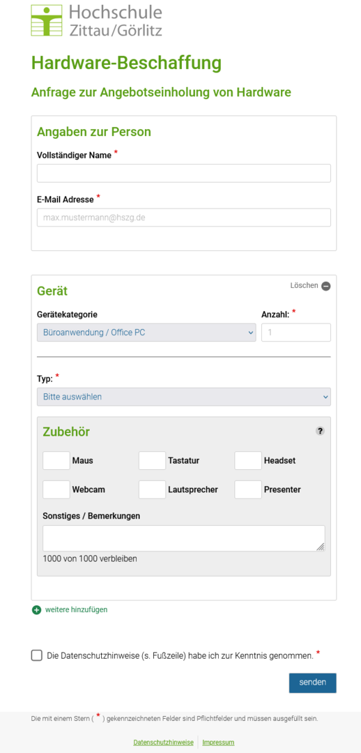361x753 pixels.
Task: Open the Datenschutzhinweise footer link
Action: 163,743
